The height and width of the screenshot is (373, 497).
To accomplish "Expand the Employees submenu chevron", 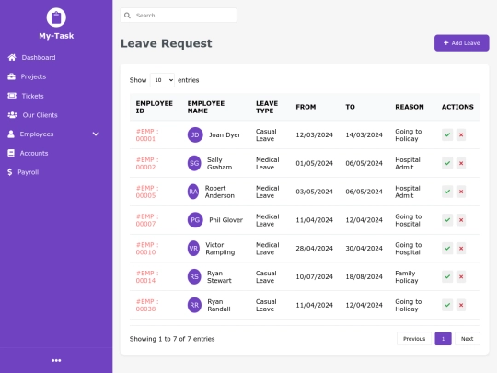I will point(96,134).
